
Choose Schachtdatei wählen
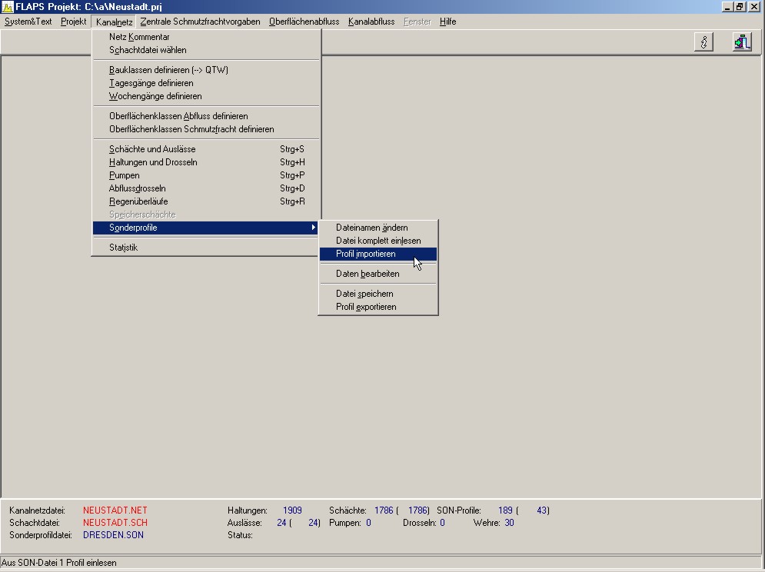tap(206, 50)
